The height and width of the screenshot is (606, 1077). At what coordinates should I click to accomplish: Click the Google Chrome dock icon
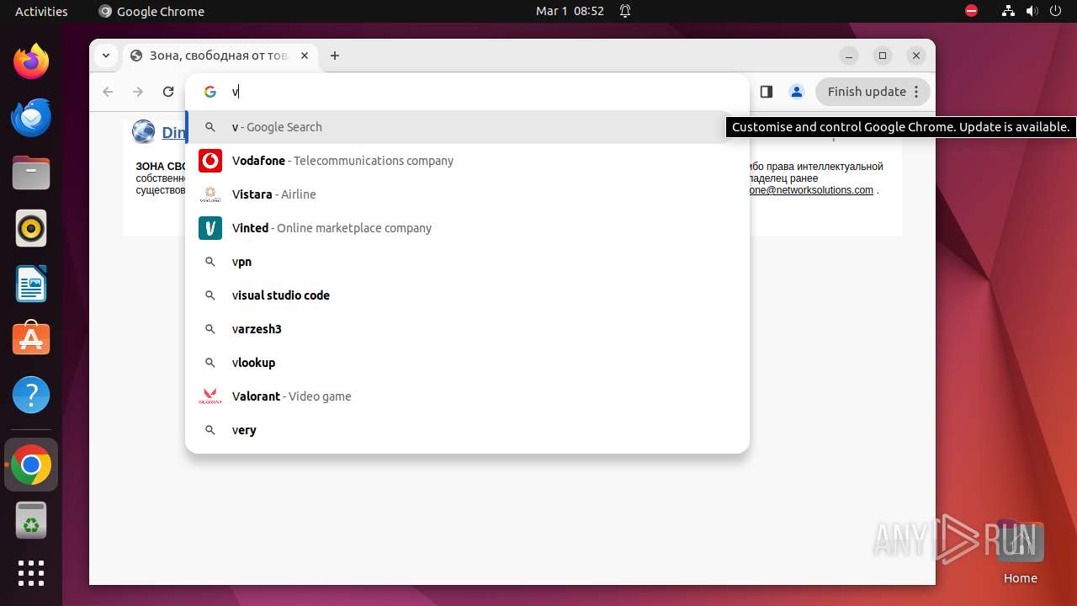pos(31,465)
